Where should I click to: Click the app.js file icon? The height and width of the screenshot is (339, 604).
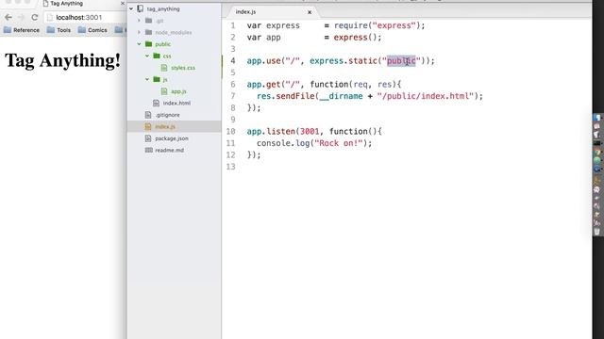tap(164, 91)
